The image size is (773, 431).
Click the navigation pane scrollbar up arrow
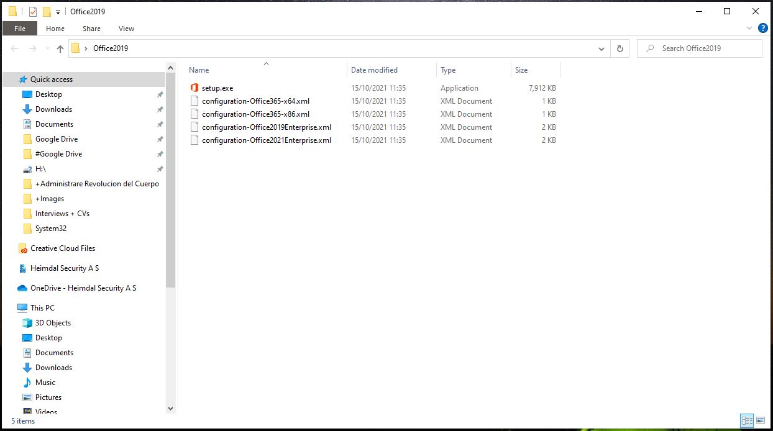[171, 67]
